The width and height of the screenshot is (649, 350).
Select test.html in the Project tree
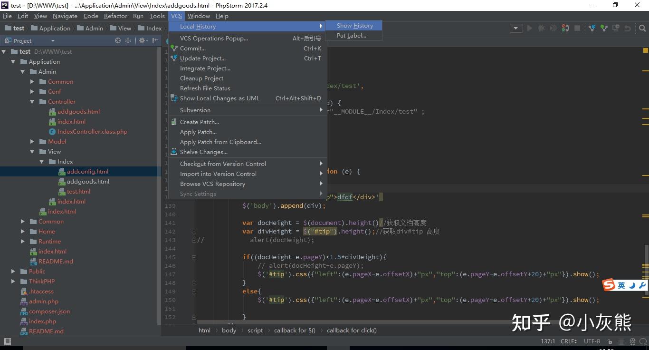pyautogui.click(x=79, y=191)
